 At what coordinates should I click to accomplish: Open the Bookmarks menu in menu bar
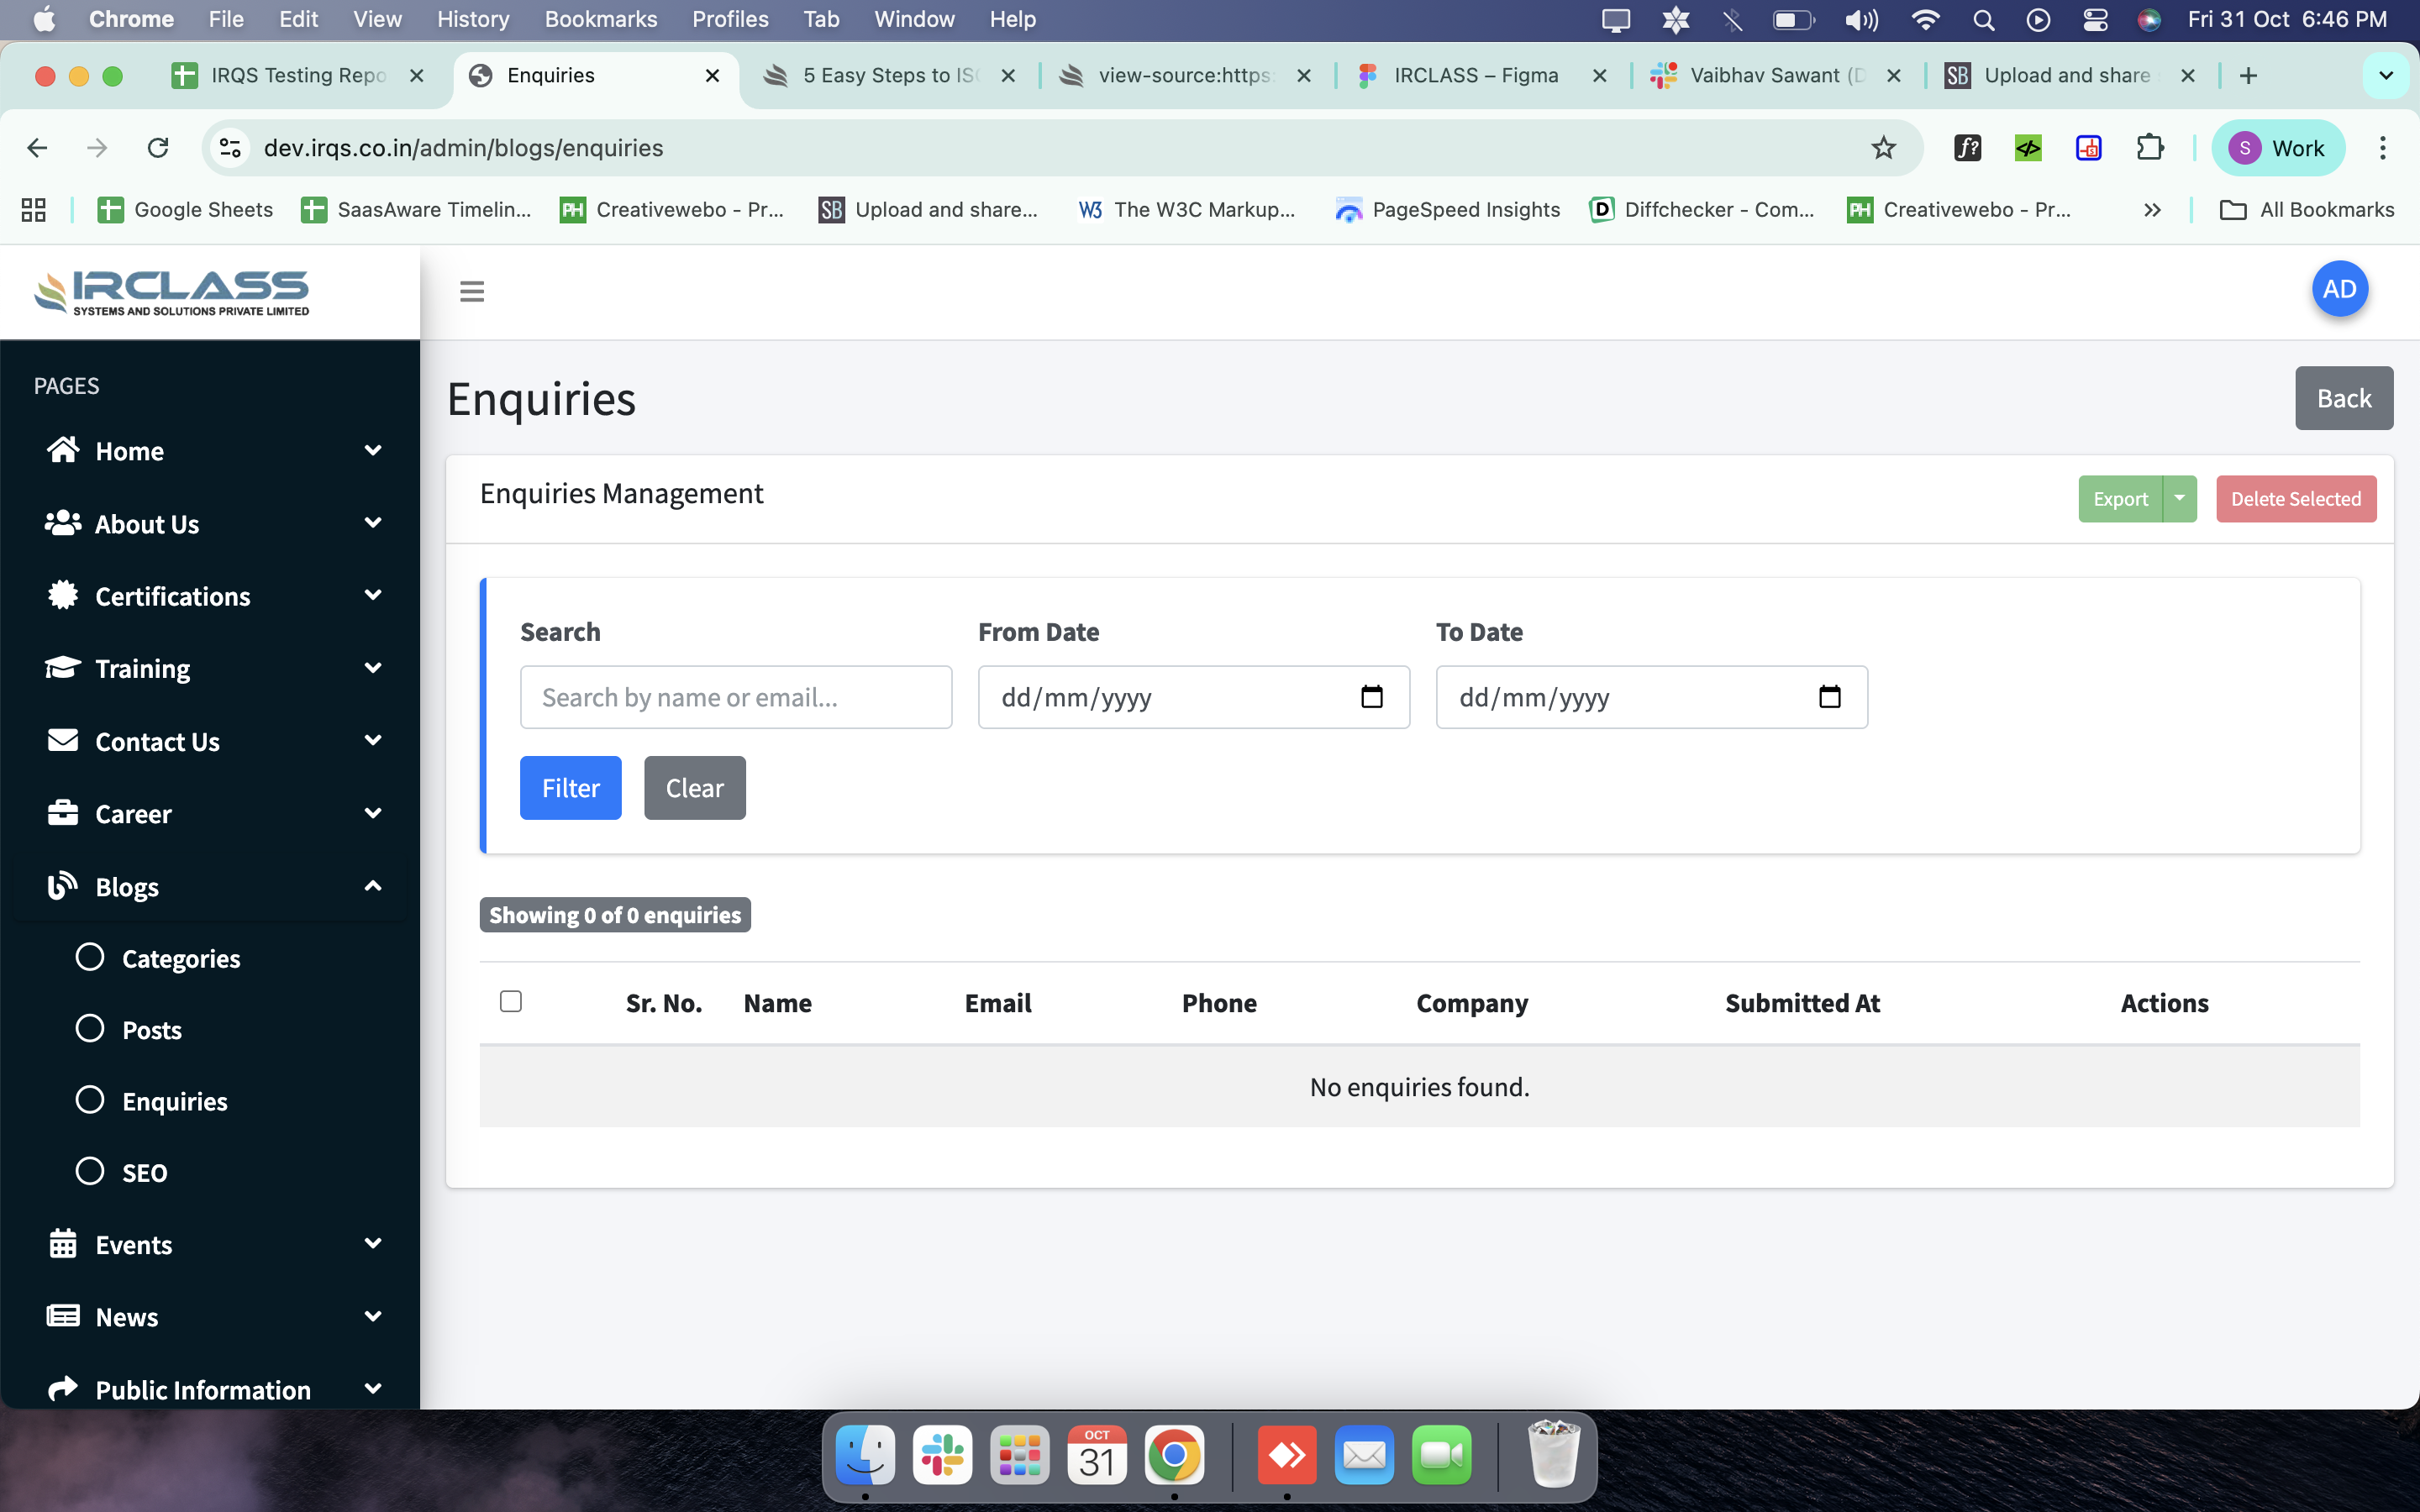point(600,19)
